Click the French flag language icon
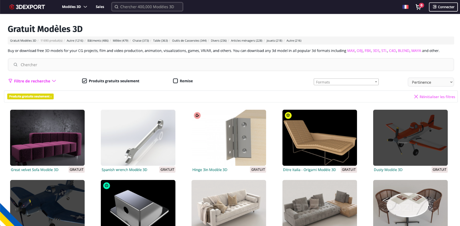The image size is (460, 226). [x=405, y=7]
